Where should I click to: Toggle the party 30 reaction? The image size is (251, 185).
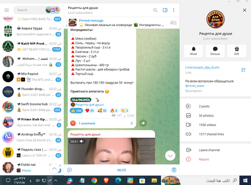pyautogui.click(x=102, y=110)
